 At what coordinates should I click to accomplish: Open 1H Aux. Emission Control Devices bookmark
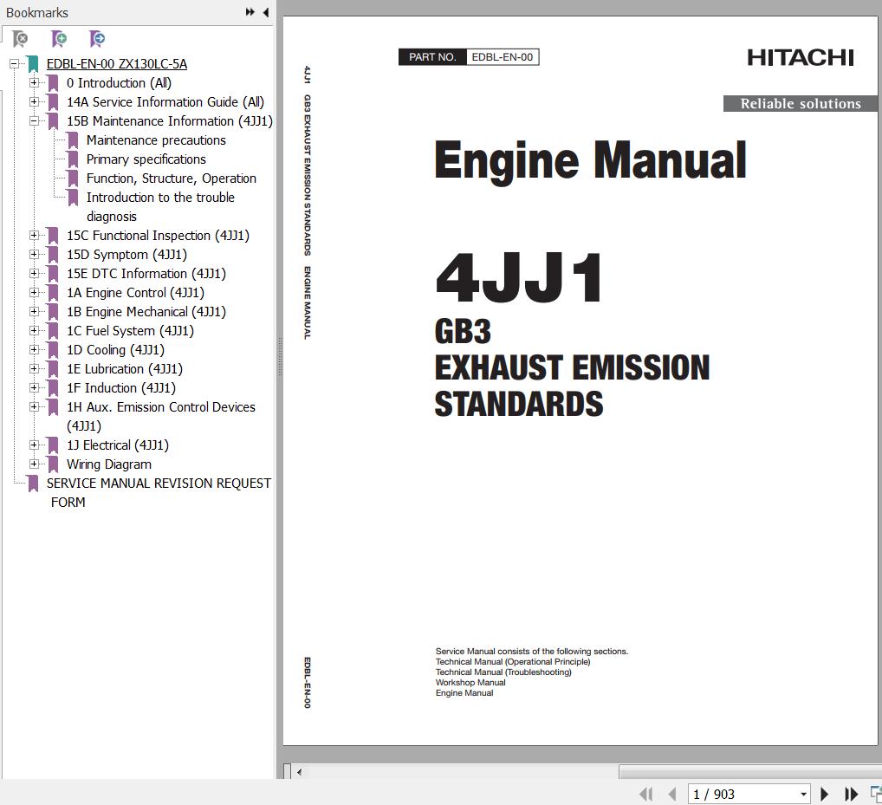tap(161, 416)
